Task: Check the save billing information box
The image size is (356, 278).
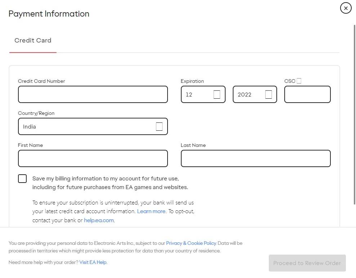Action: (x=22, y=179)
